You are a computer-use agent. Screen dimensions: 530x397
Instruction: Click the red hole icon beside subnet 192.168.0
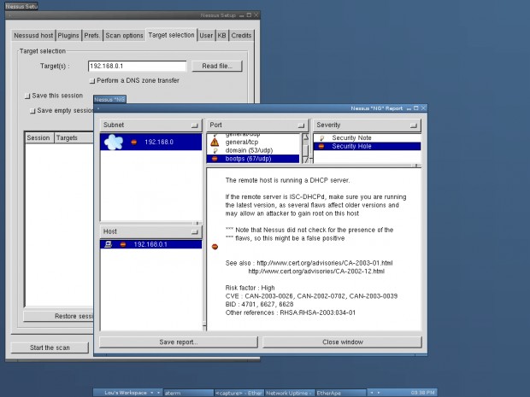(134, 142)
